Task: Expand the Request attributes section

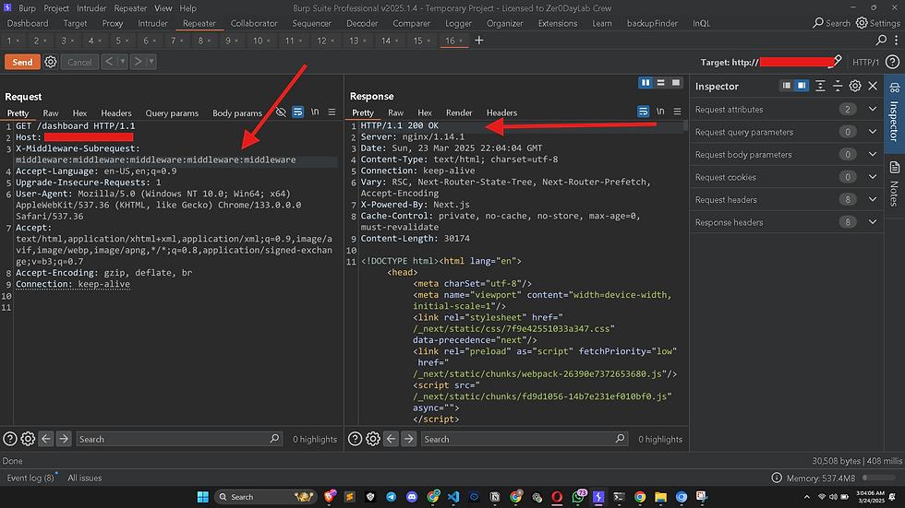Action: (873, 109)
